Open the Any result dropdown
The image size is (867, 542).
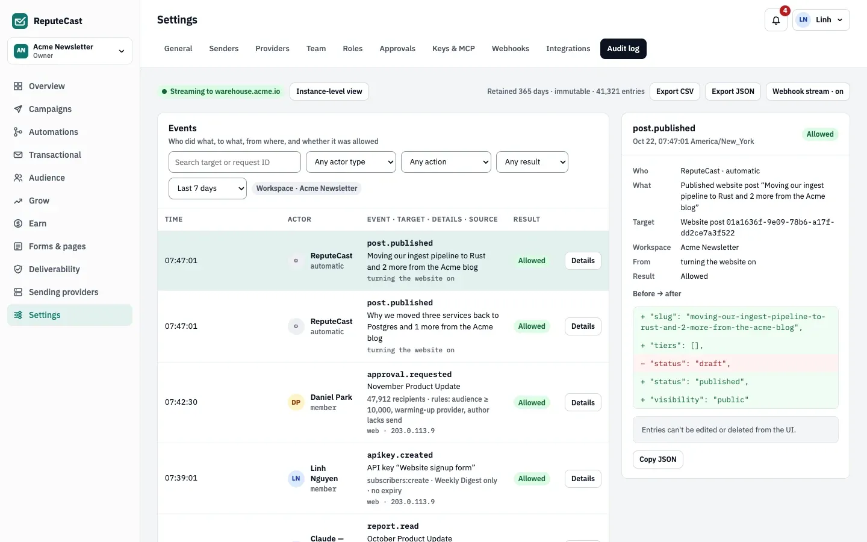coord(532,162)
